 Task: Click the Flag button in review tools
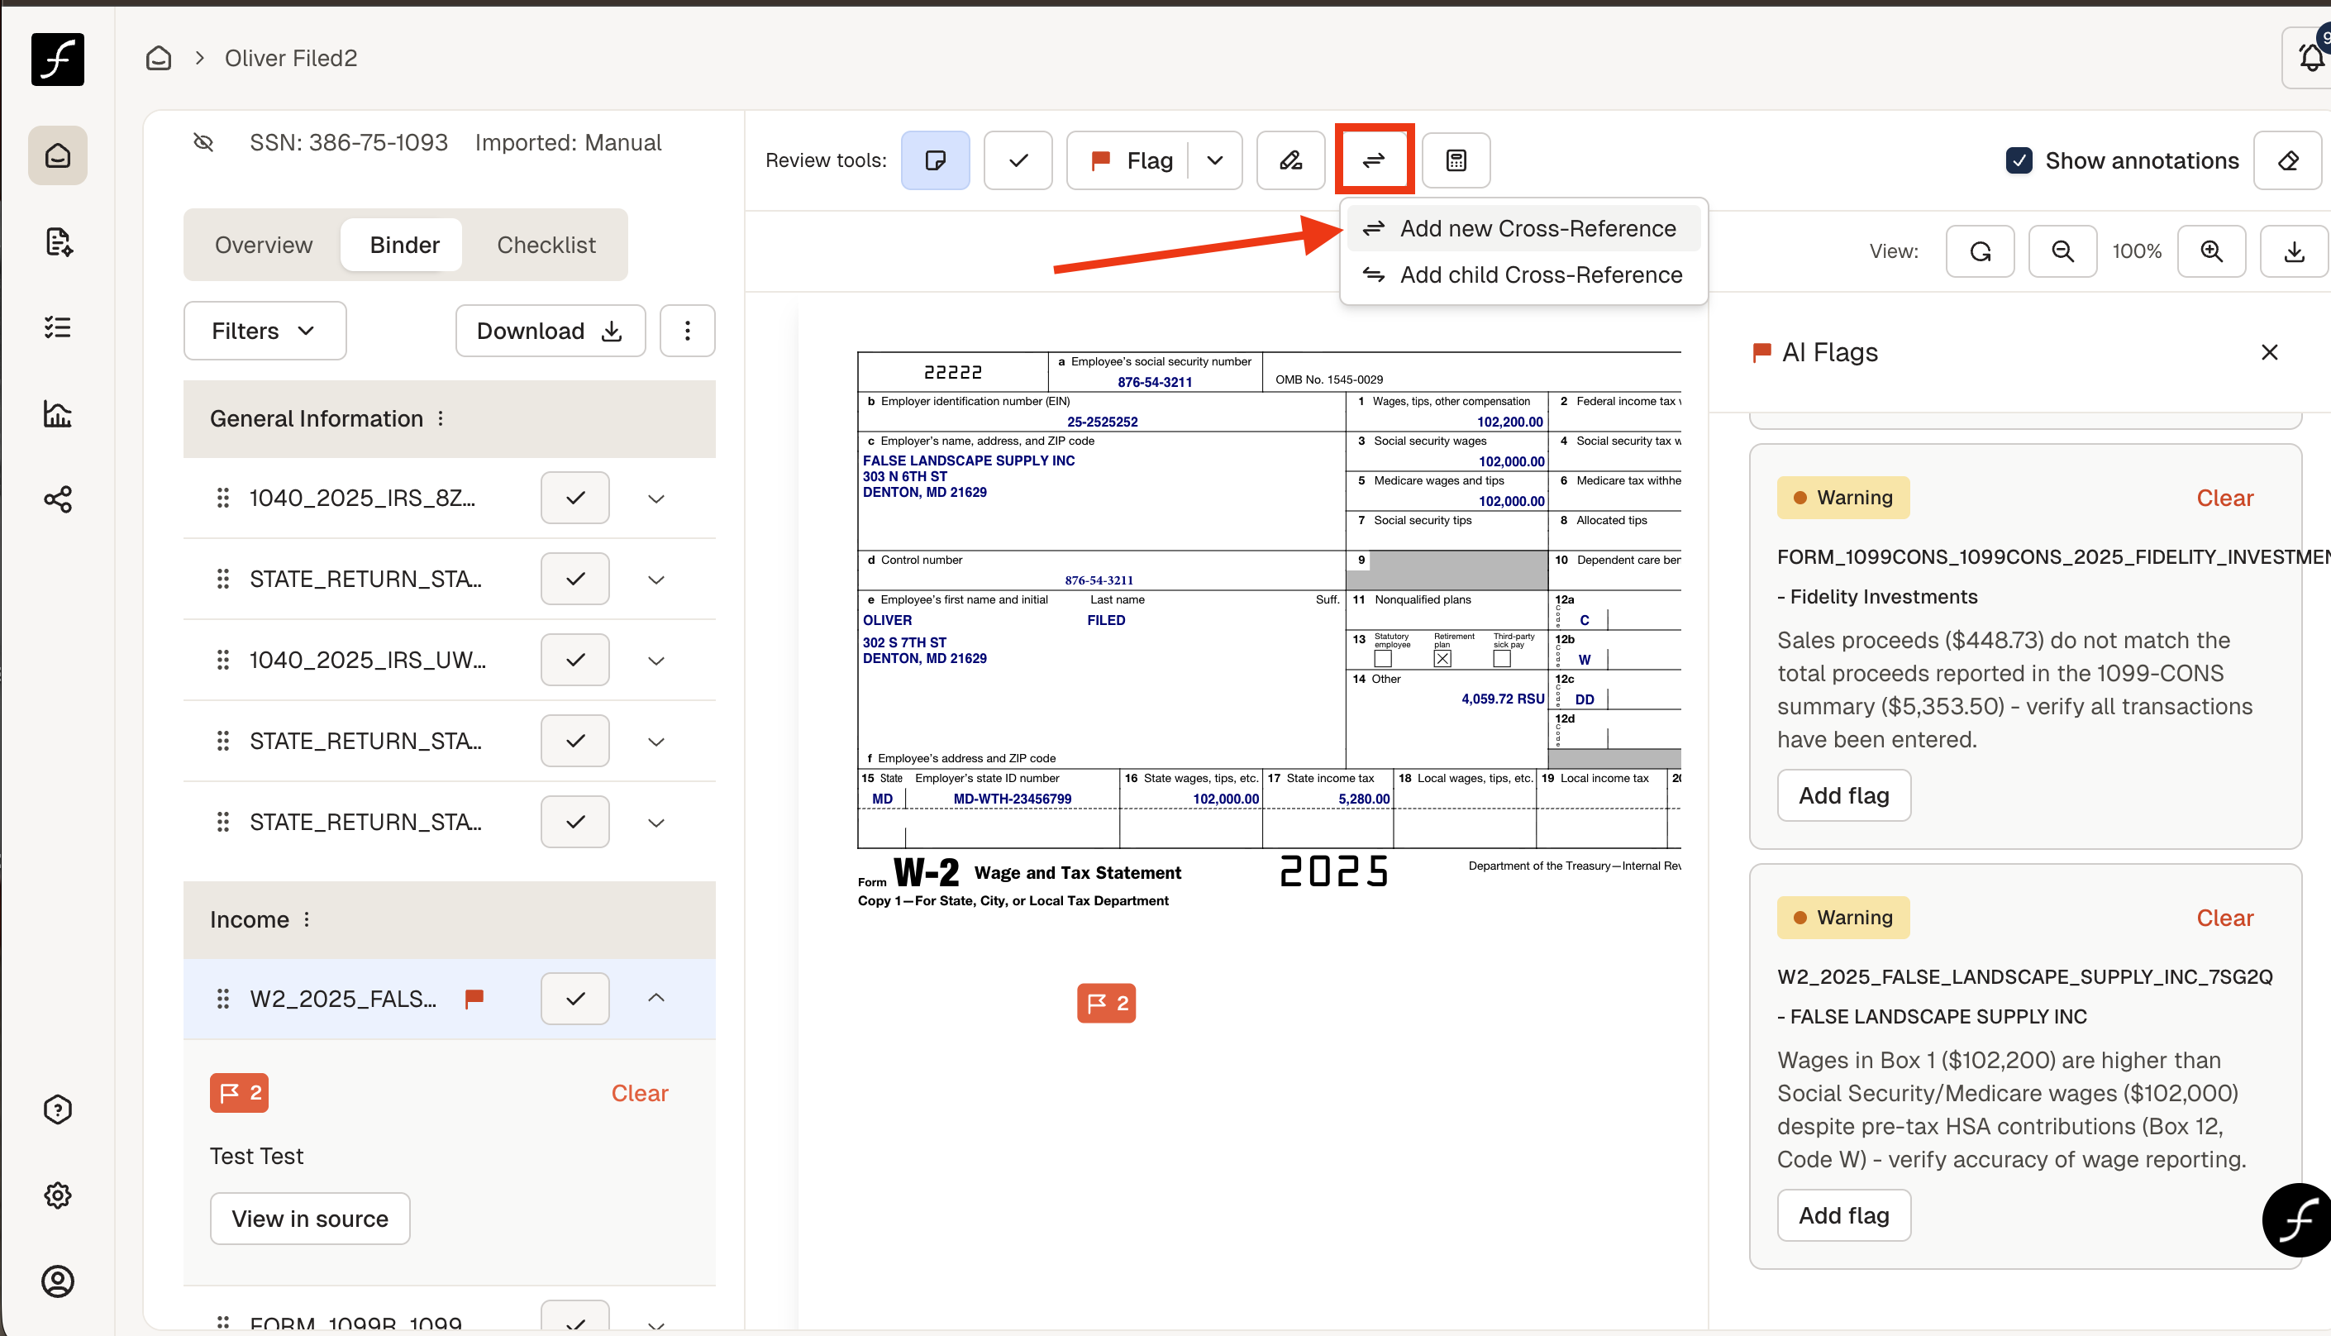pos(1129,160)
